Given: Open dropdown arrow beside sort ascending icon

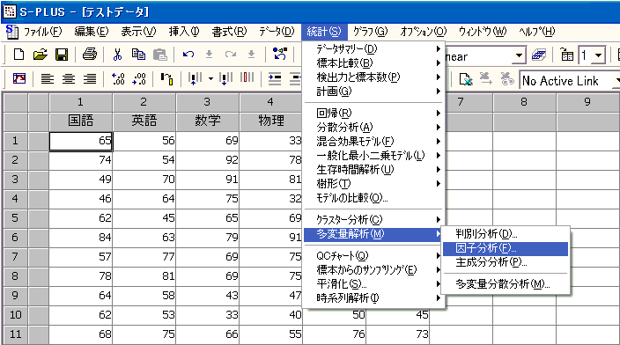Looking at the screenshot, I should click(210, 79).
